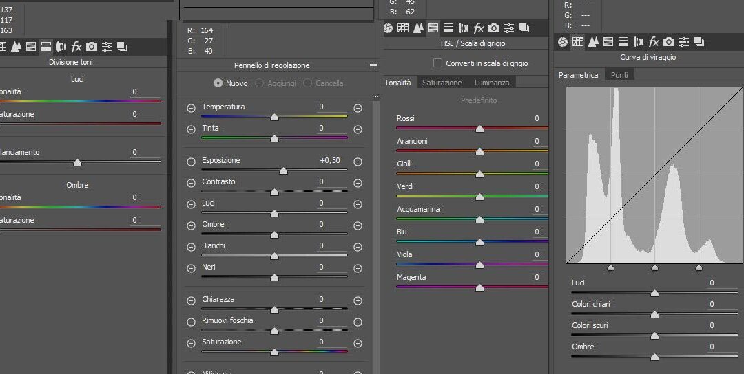
Task: Open HSL icon in Divisione toni panel toolbar
Action: 31,46
